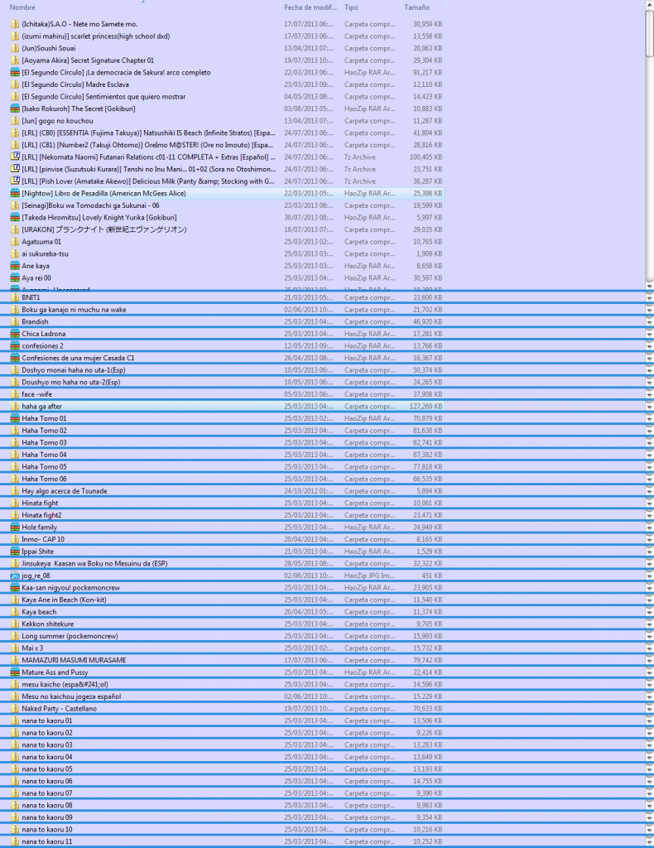Click date cell "24/10/2012 01:..."
The height and width of the screenshot is (848, 654).
point(309,491)
